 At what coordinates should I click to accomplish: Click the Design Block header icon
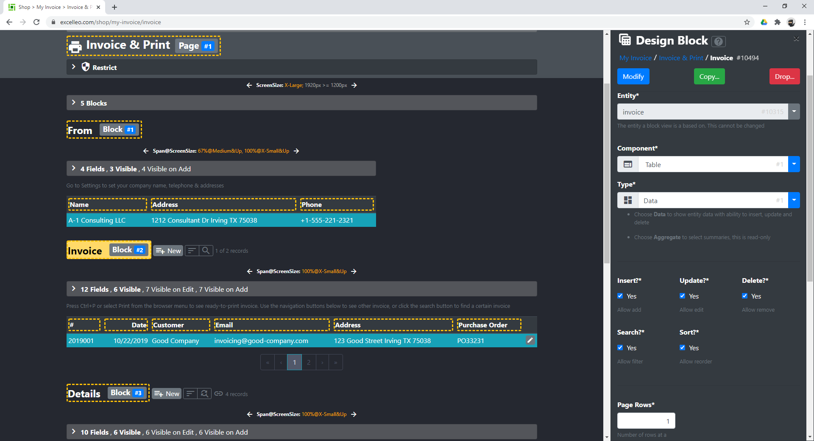[625, 40]
